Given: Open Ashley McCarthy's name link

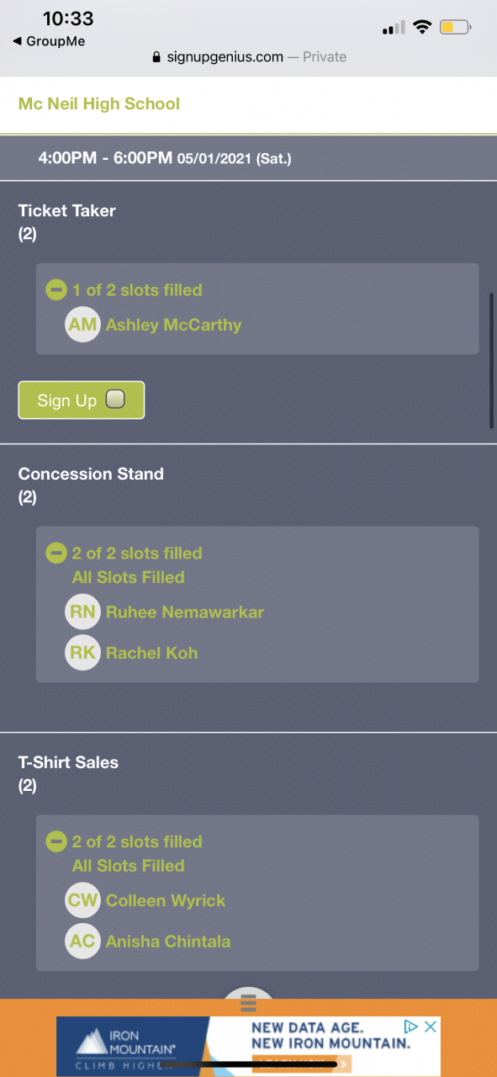Looking at the screenshot, I should coord(173,325).
